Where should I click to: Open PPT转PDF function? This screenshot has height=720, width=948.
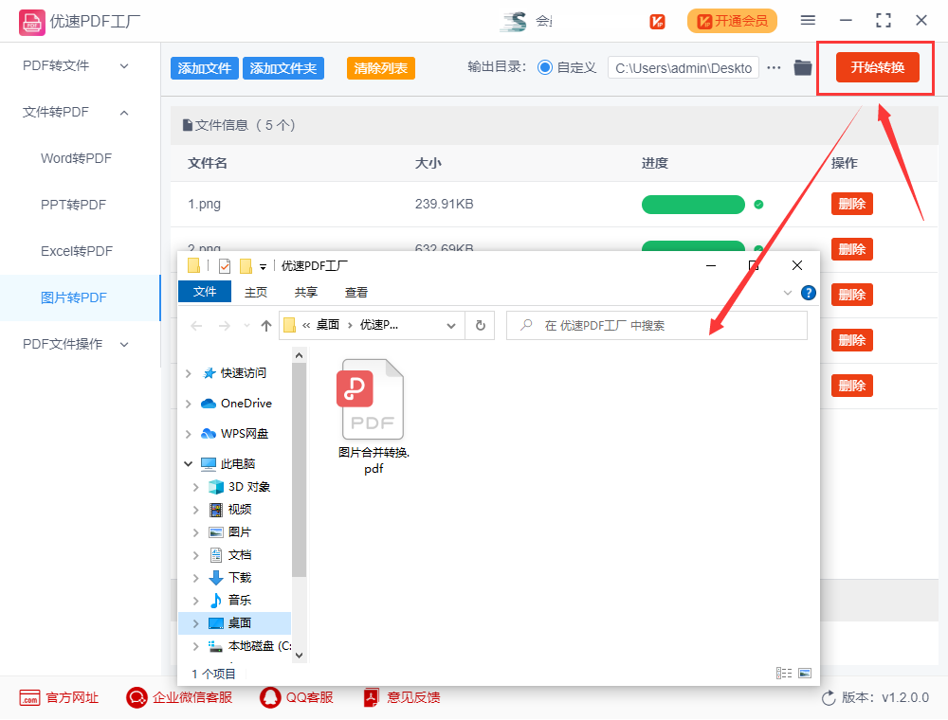73,206
